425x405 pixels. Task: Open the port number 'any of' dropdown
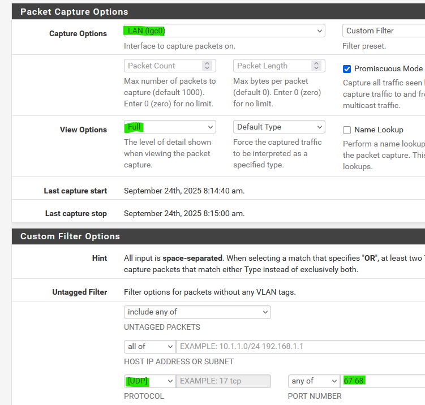314,381
